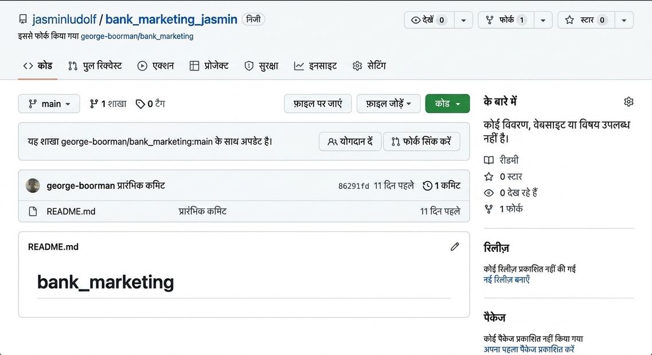Click अपना पहला पैकेज प्रकाशित करें link
This screenshot has width=652, height=355.
click(x=529, y=349)
